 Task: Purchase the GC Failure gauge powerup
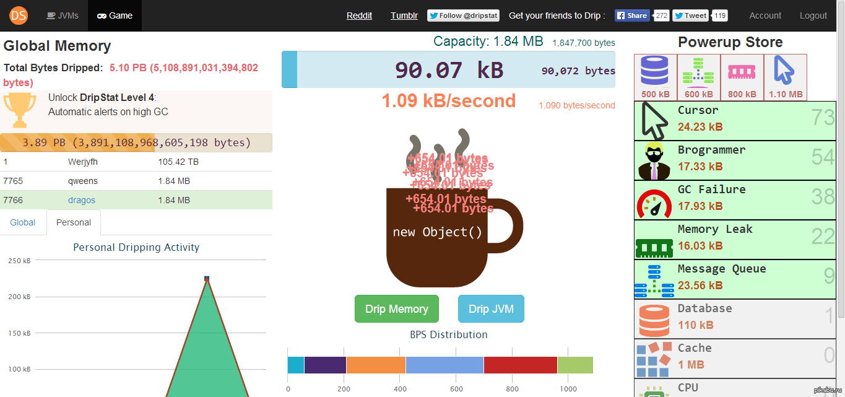tap(735, 200)
